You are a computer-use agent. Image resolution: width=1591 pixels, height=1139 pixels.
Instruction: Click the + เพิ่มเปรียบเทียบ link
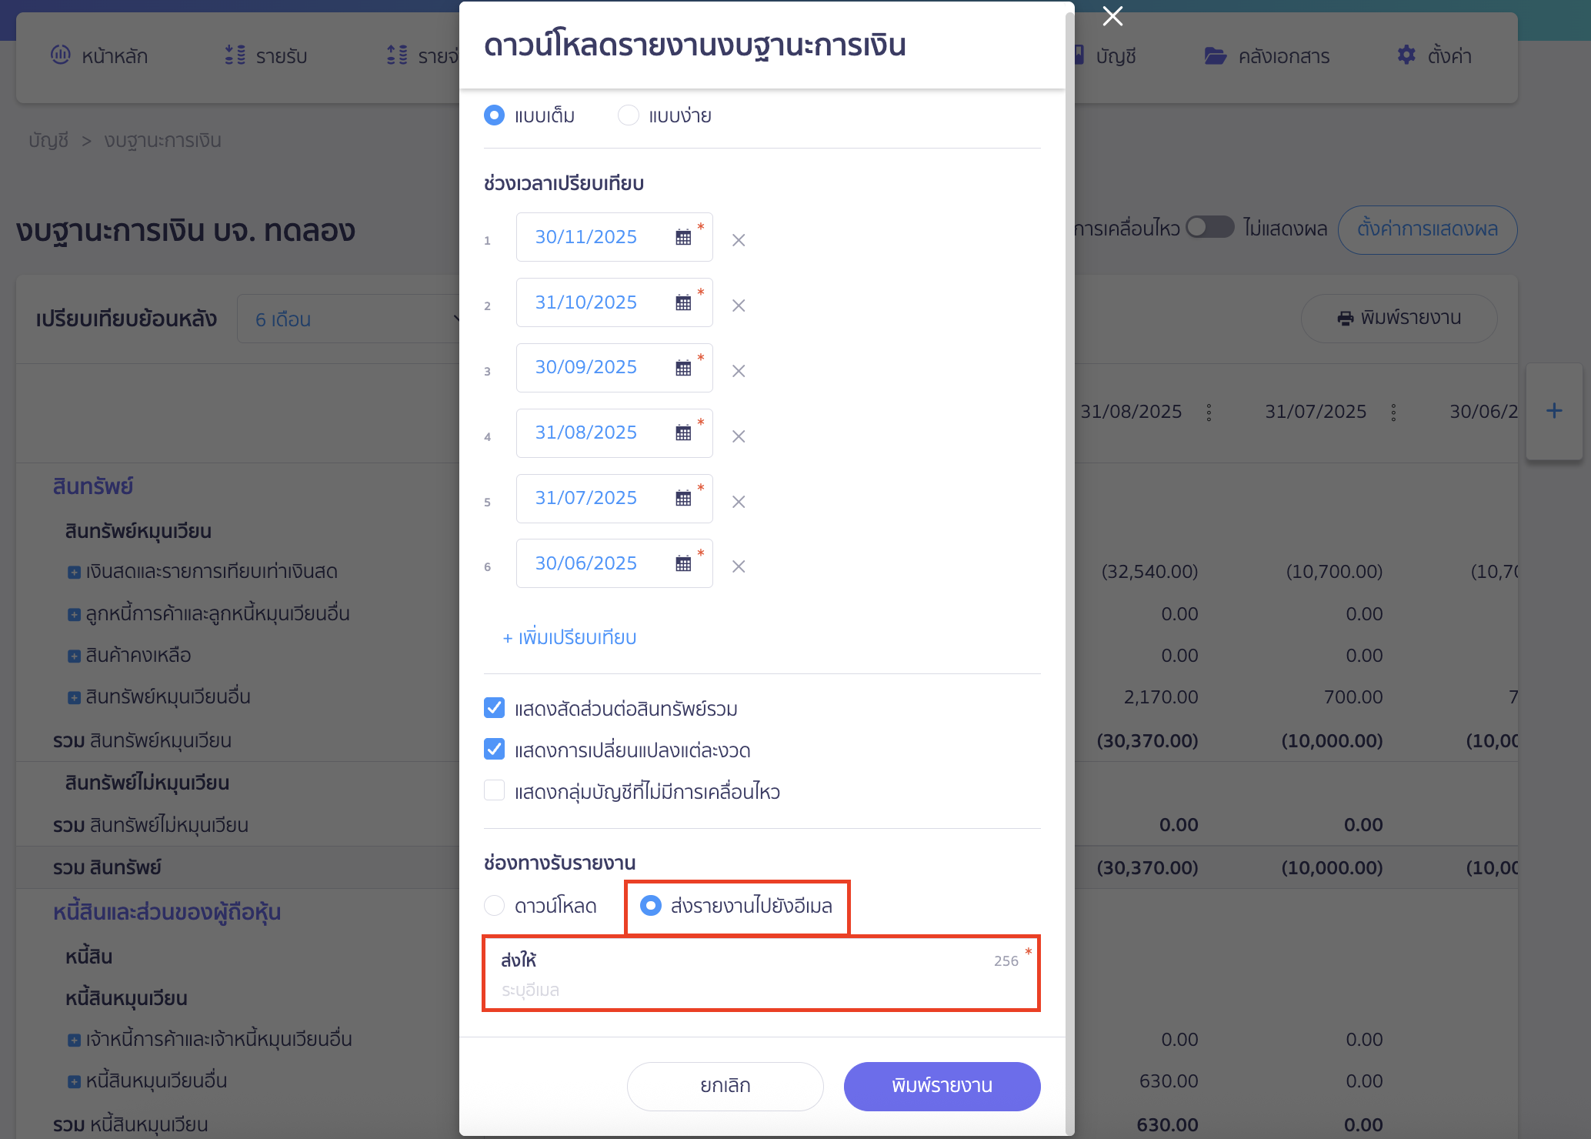click(x=569, y=638)
